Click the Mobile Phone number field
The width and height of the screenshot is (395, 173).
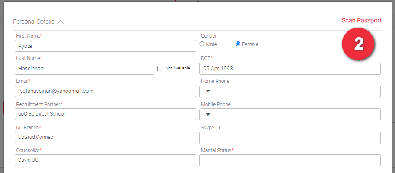[x=298, y=115]
